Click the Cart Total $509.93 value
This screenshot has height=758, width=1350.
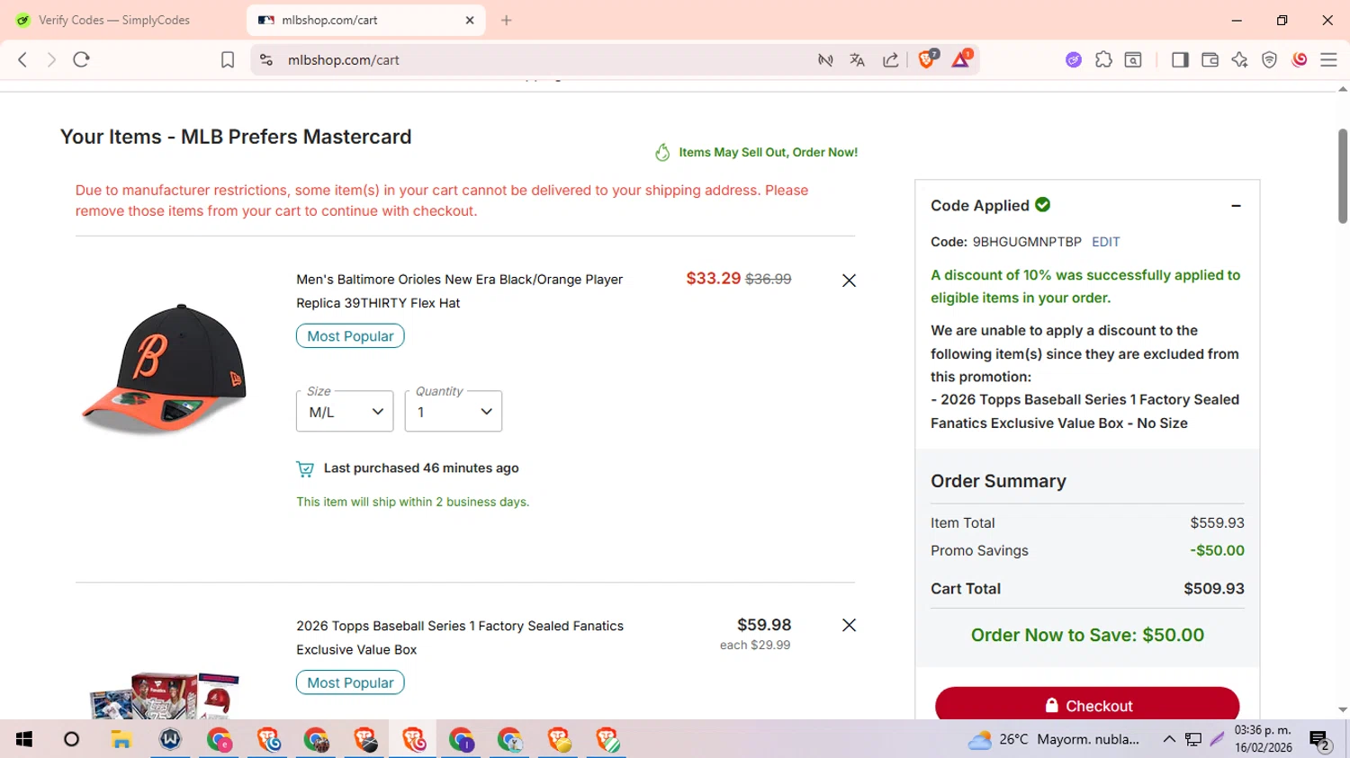pyautogui.click(x=1213, y=588)
